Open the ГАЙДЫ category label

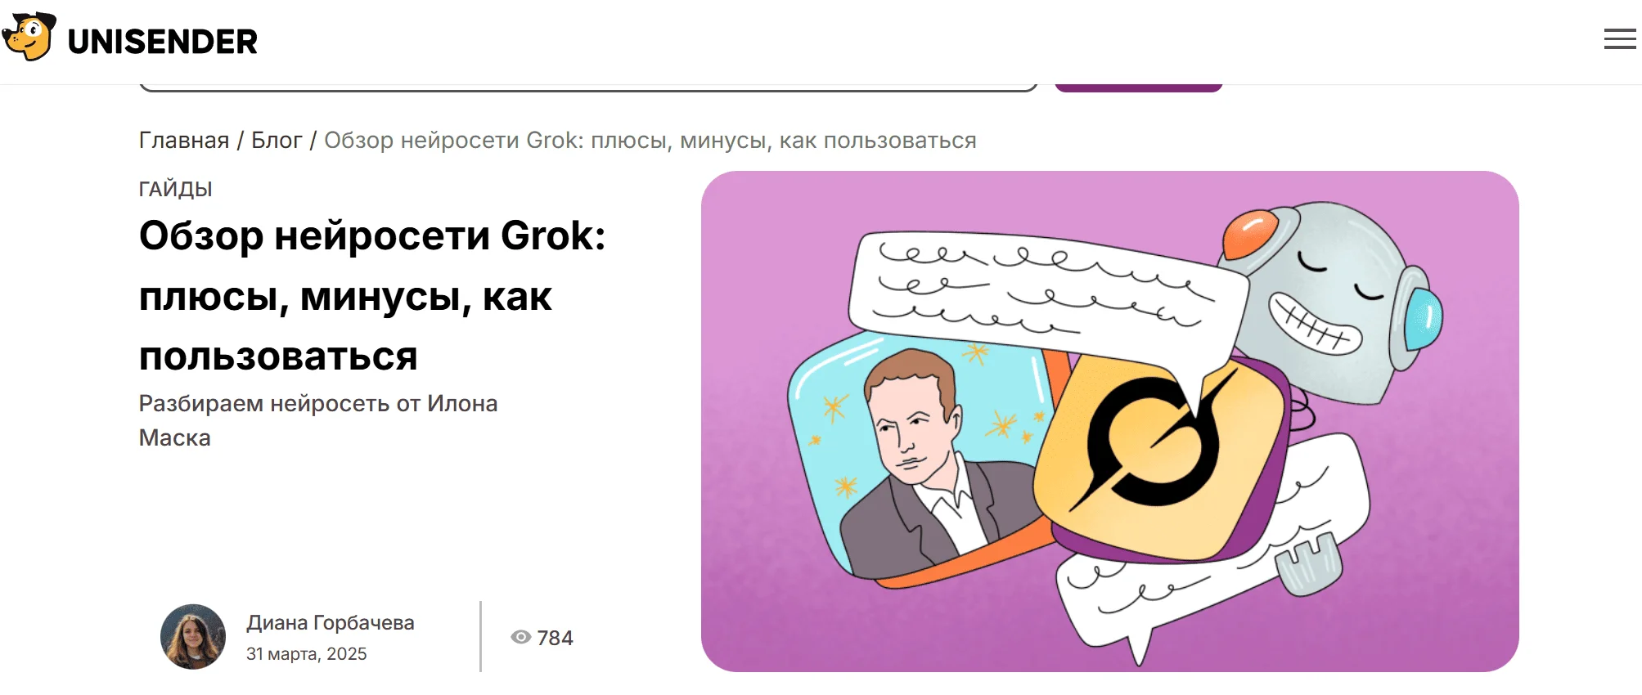pyautogui.click(x=175, y=189)
